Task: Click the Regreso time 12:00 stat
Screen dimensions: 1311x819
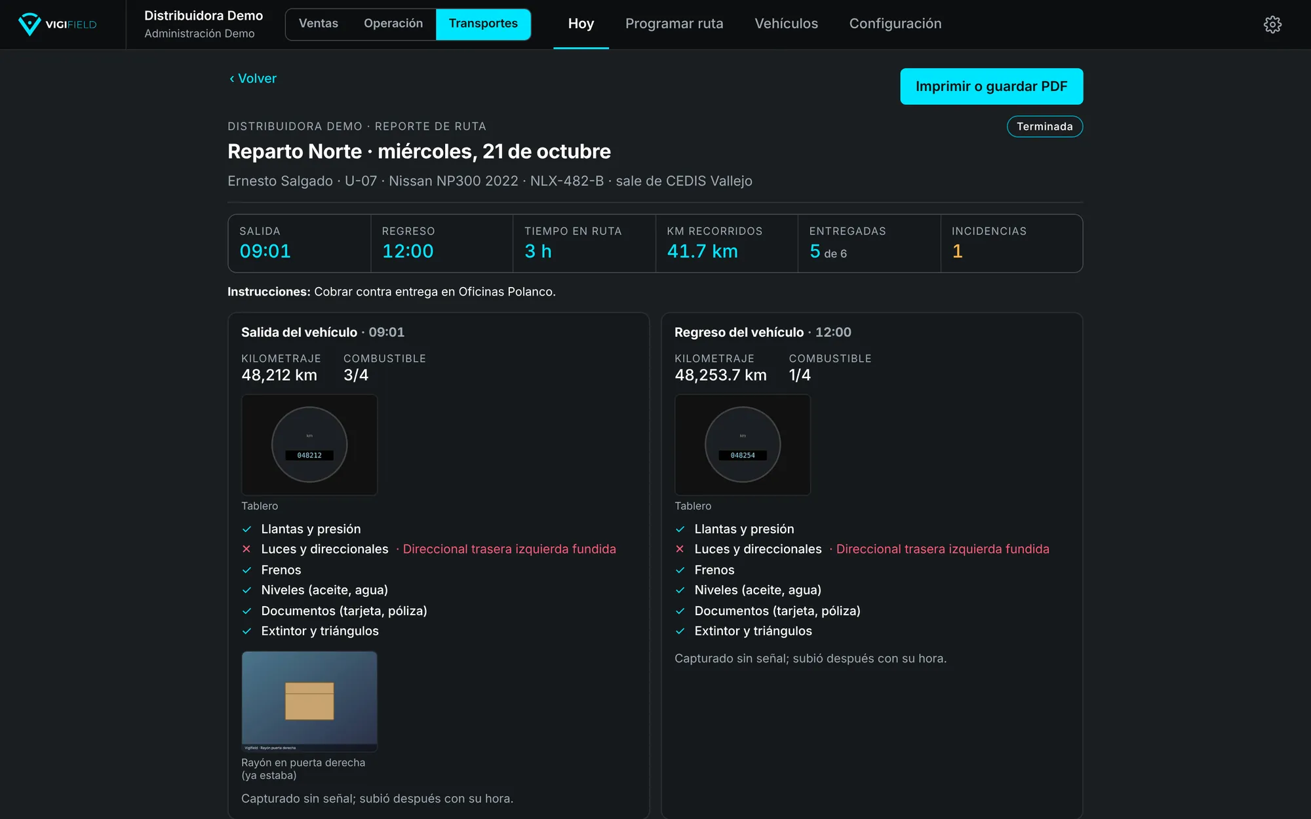Action: click(408, 252)
